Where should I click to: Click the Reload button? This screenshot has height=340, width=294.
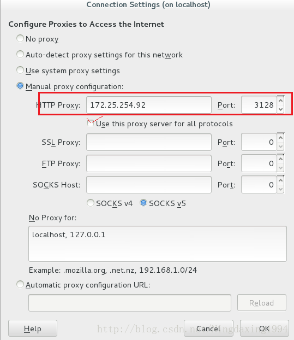(x=262, y=303)
